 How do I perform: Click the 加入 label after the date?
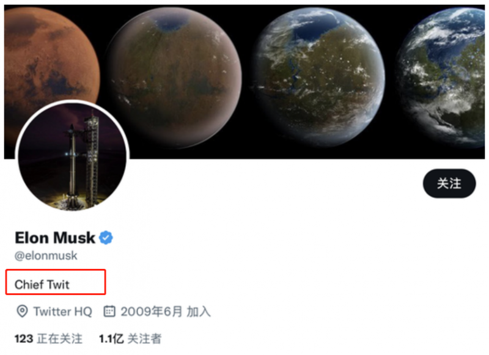199,312
